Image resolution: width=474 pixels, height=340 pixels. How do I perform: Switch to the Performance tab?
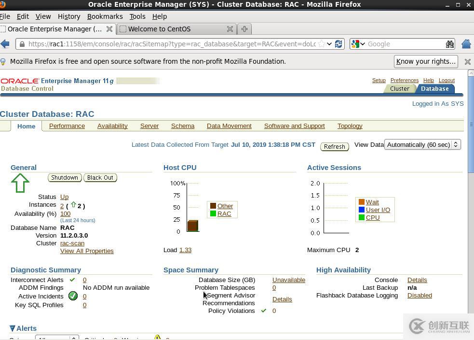pyautogui.click(x=67, y=126)
